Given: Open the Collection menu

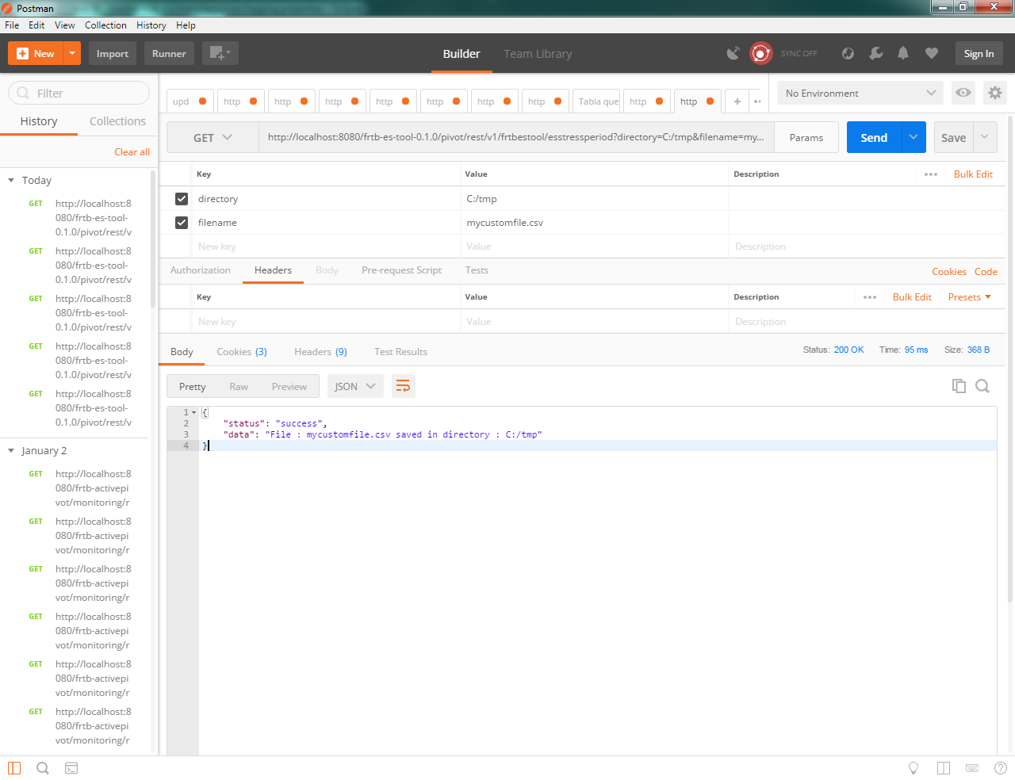Looking at the screenshot, I should (105, 25).
